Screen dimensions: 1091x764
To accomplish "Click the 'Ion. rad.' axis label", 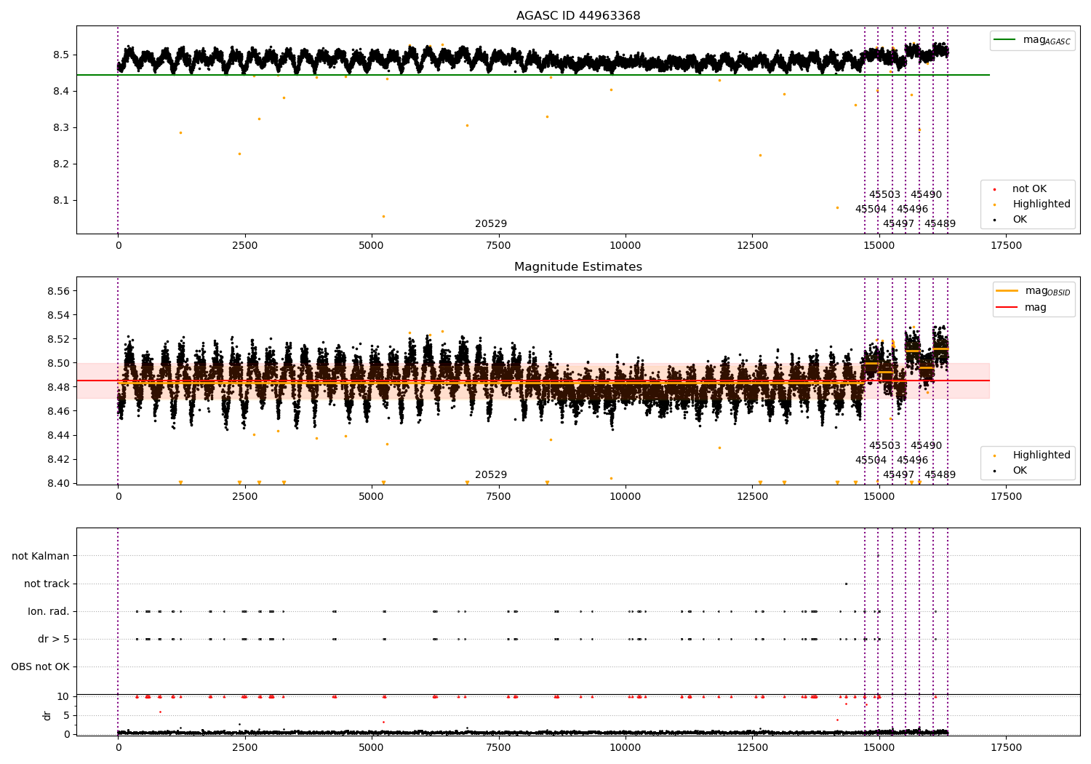I will tap(49, 611).
